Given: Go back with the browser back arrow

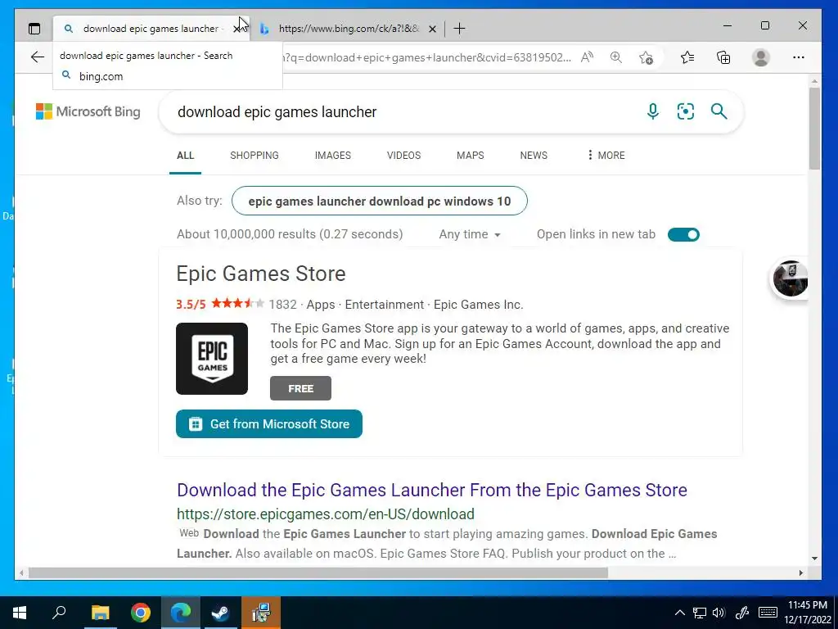Looking at the screenshot, I should coord(37,57).
